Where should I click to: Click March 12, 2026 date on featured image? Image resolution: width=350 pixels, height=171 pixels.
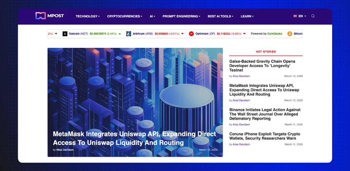(208, 150)
